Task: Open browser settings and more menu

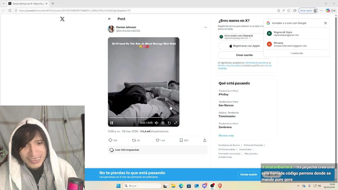Action: [x=321, y=11]
